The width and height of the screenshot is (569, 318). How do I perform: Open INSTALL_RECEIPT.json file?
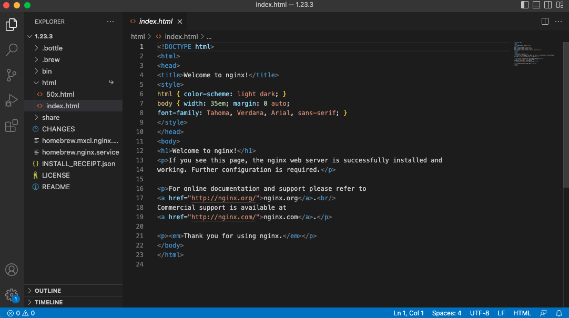73,164
